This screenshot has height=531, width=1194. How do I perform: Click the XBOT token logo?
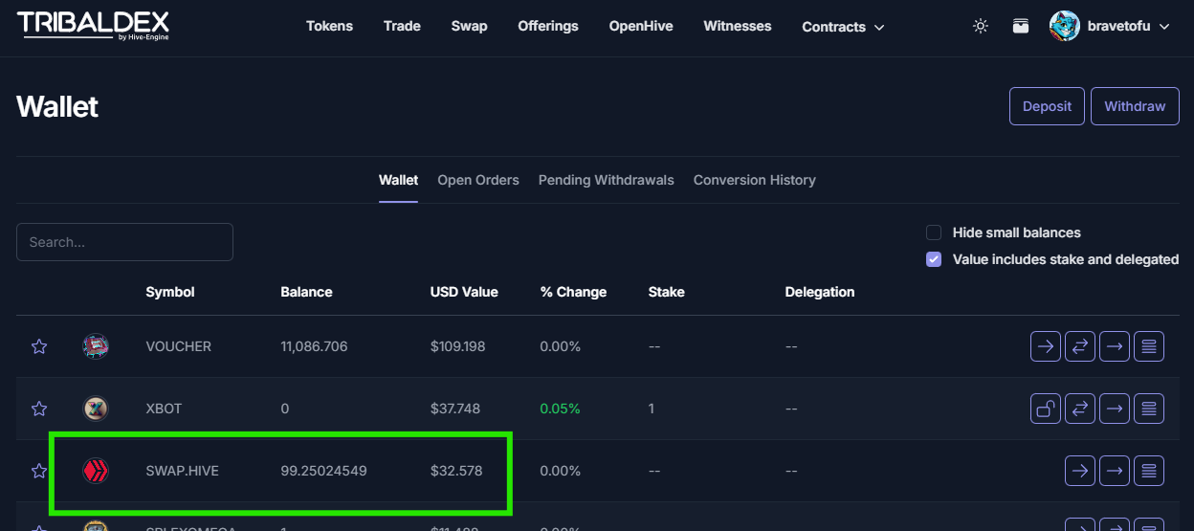[x=96, y=409]
